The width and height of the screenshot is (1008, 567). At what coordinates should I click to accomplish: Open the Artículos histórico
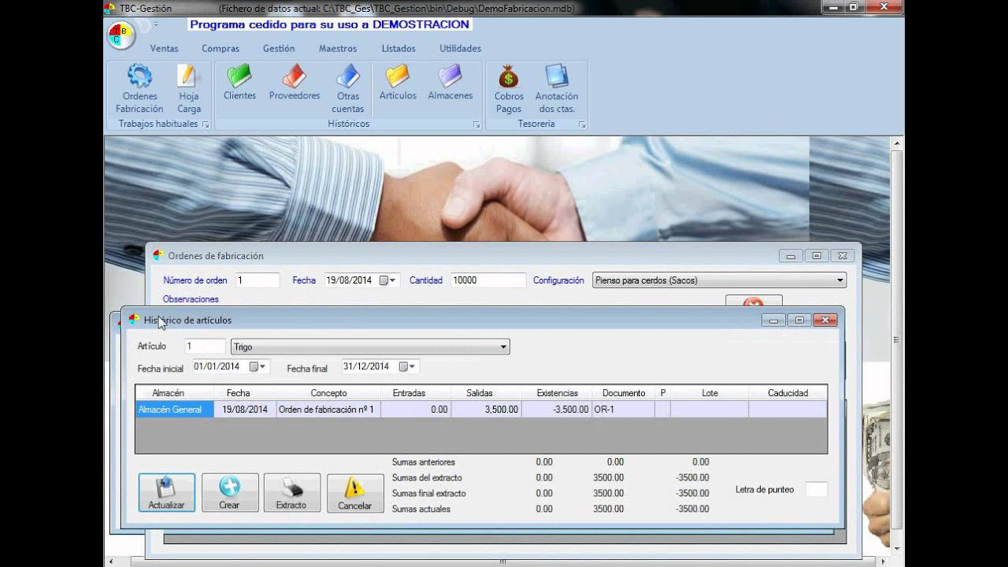398,83
